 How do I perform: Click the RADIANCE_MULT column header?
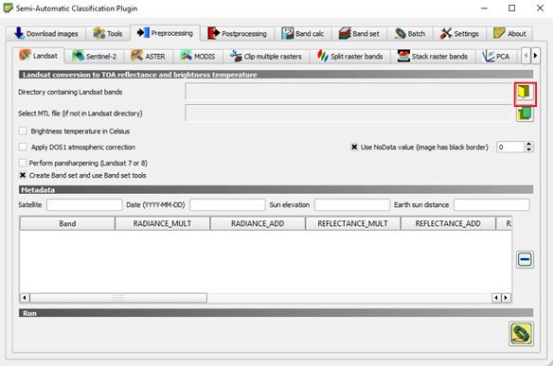coord(163,223)
